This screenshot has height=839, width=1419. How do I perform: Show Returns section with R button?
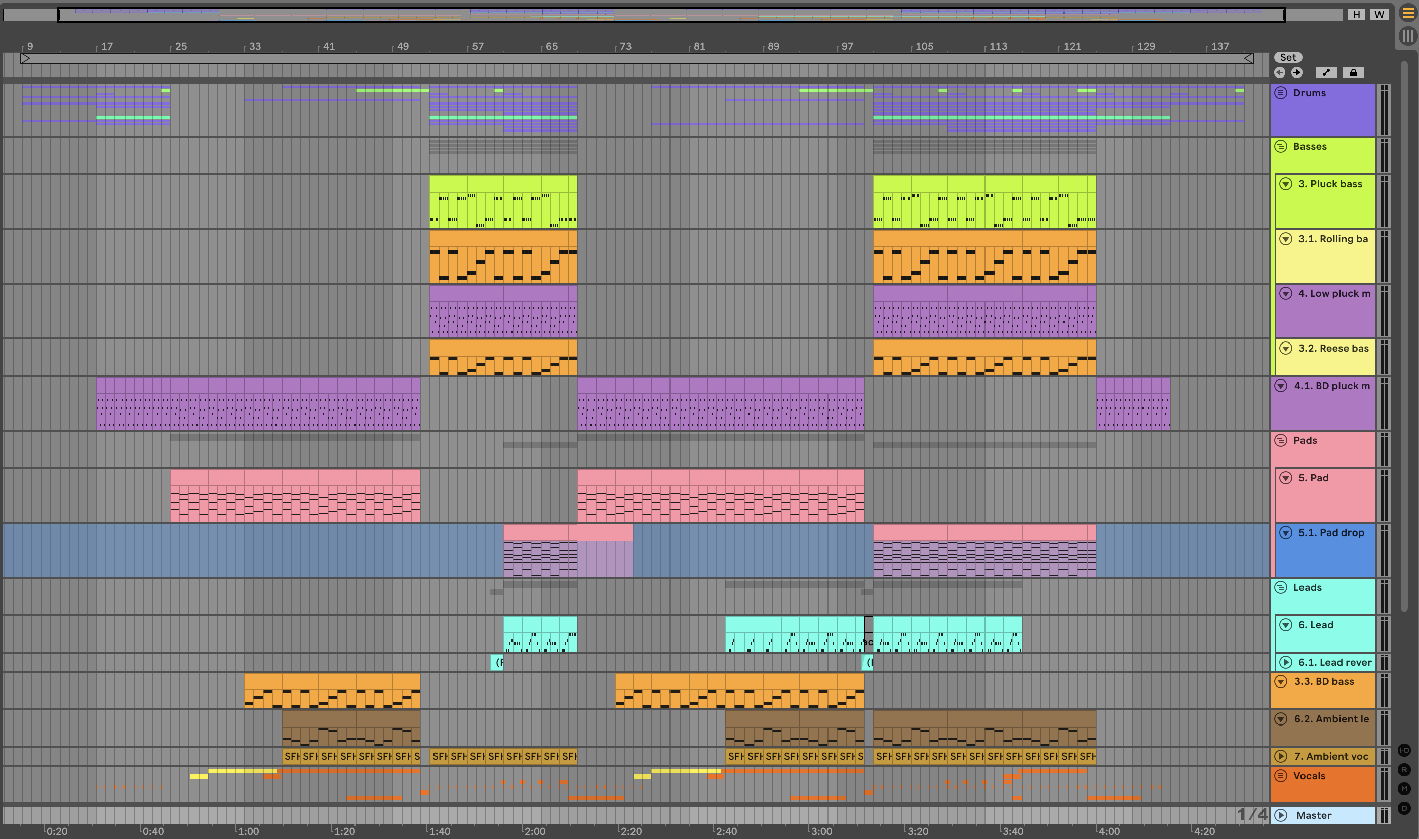1404,770
